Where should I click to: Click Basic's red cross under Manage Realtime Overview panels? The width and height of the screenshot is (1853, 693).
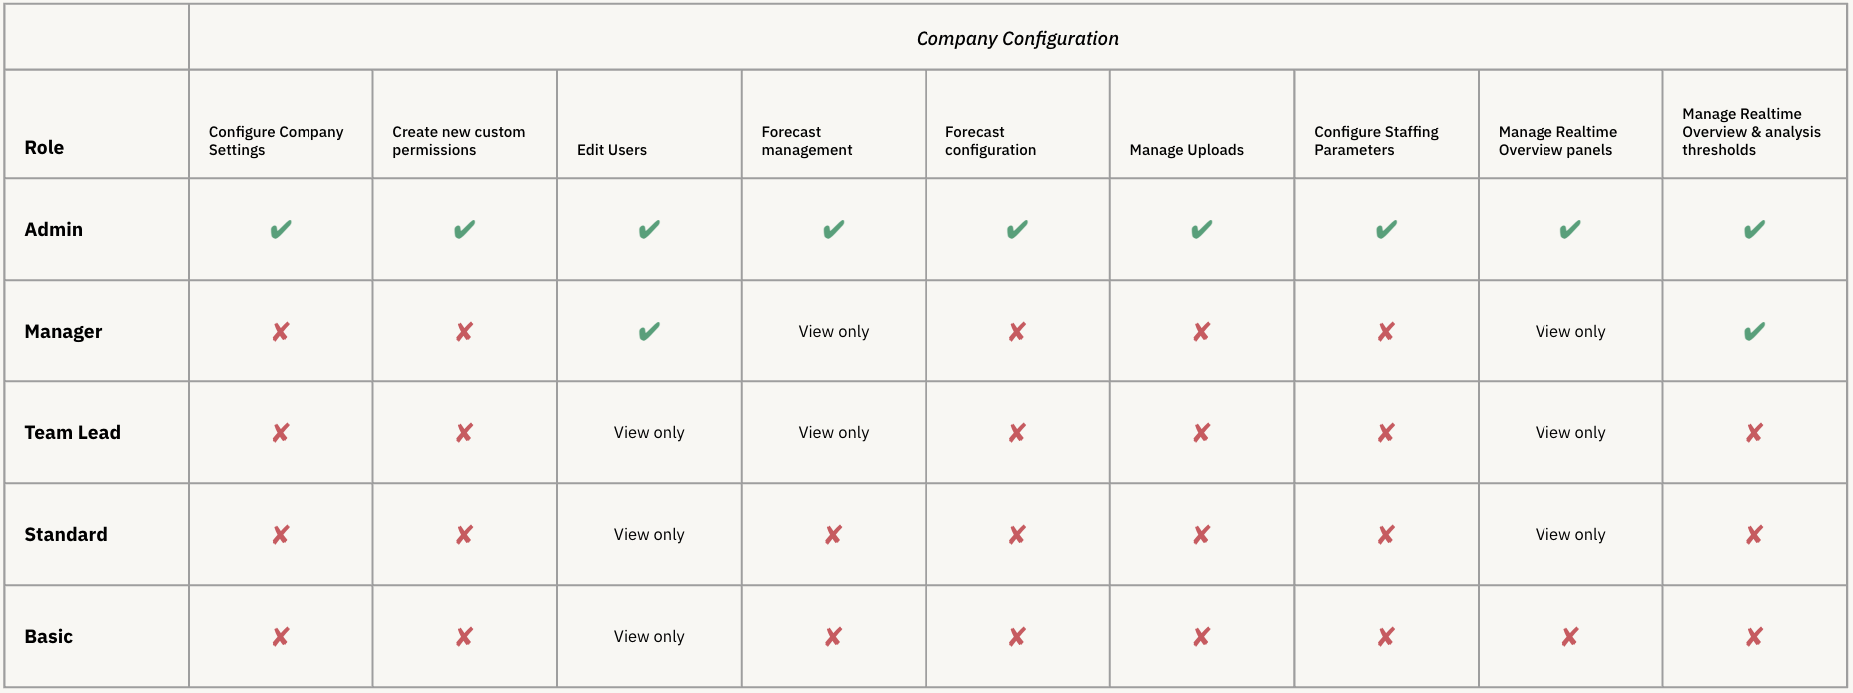(x=1570, y=637)
